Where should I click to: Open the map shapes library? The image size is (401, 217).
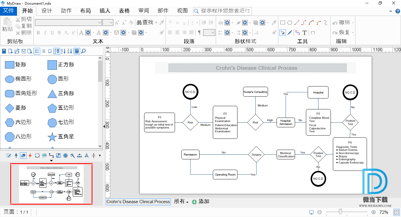[x=58, y=155]
